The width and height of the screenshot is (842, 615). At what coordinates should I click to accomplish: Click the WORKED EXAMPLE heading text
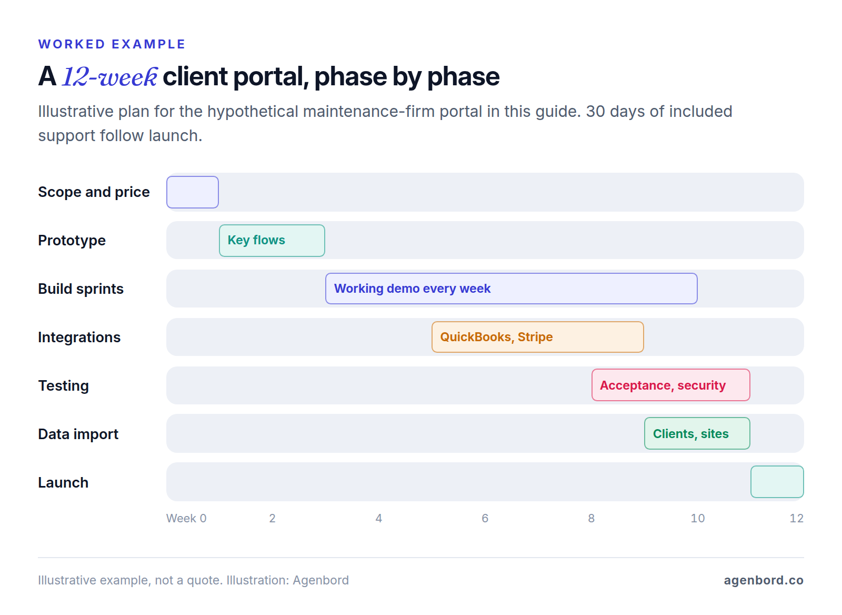tap(112, 44)
